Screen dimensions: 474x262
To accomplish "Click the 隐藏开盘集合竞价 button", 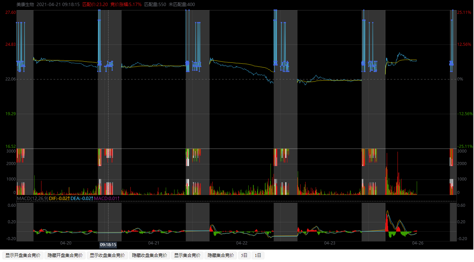I will 65,256.
